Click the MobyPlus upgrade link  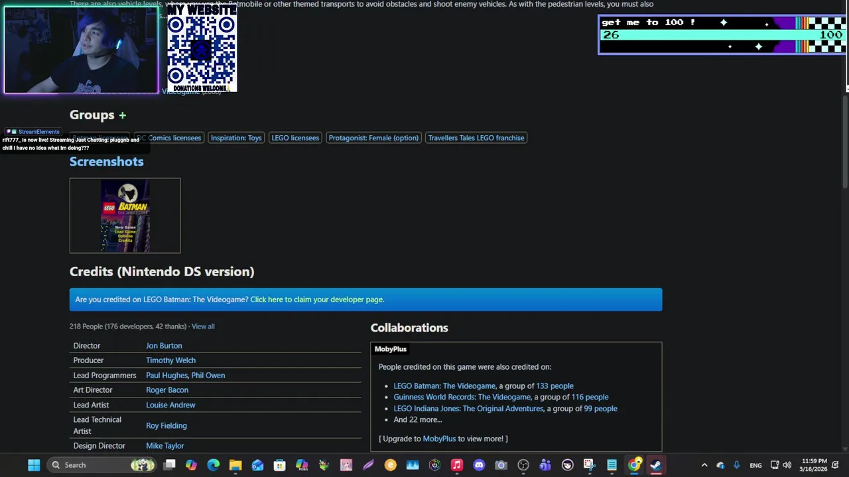tap(439, 439)
